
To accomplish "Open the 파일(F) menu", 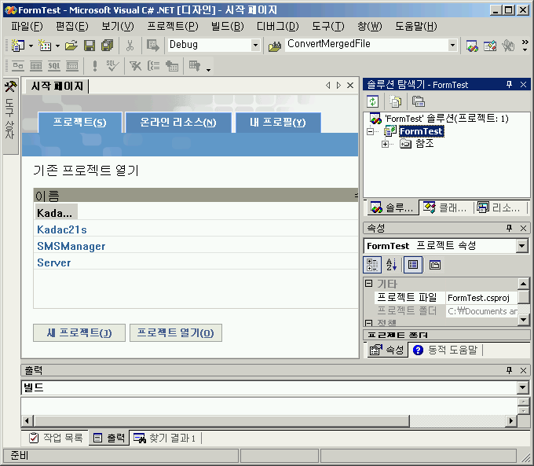I will pos(27,26).
